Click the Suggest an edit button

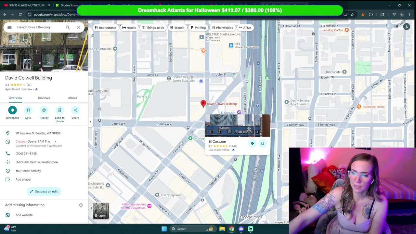coord(44,191)
